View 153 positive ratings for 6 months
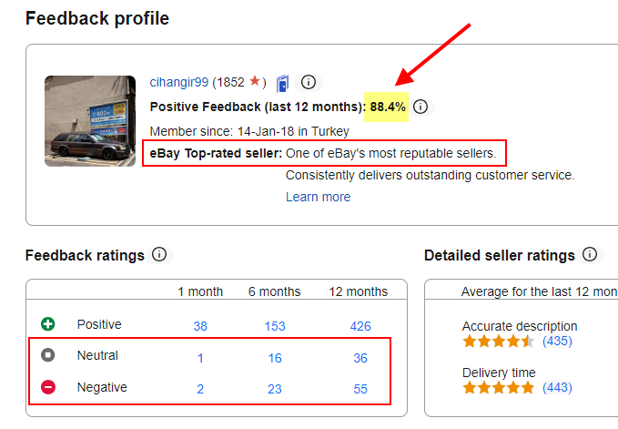 (274, 325)
